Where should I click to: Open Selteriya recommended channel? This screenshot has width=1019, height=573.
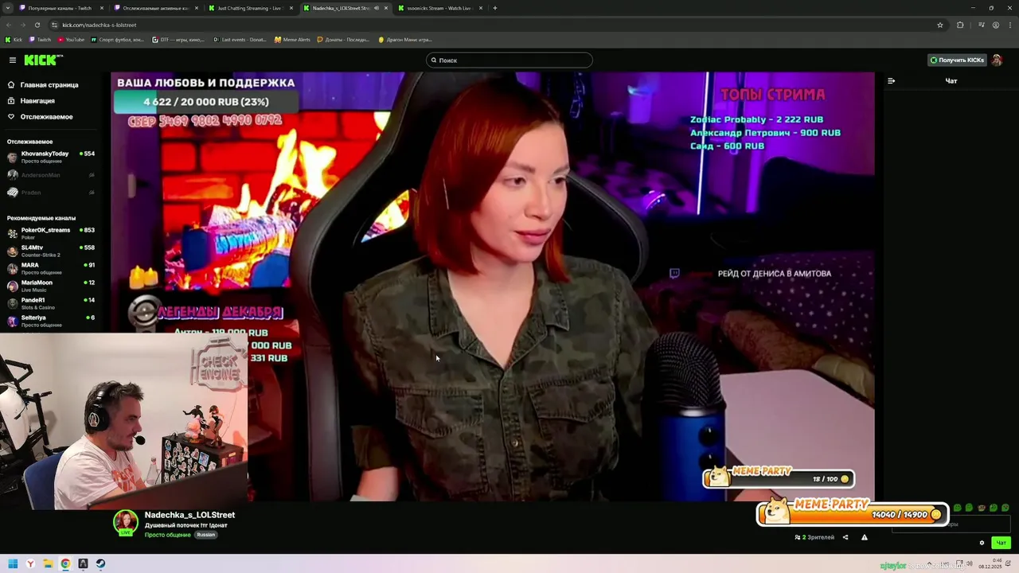(x=51, y=321)
